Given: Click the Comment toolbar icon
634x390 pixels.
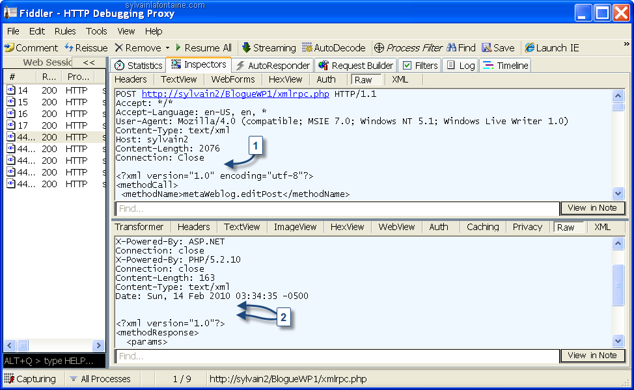Looking at the screenshot, I should coord(9,47).
